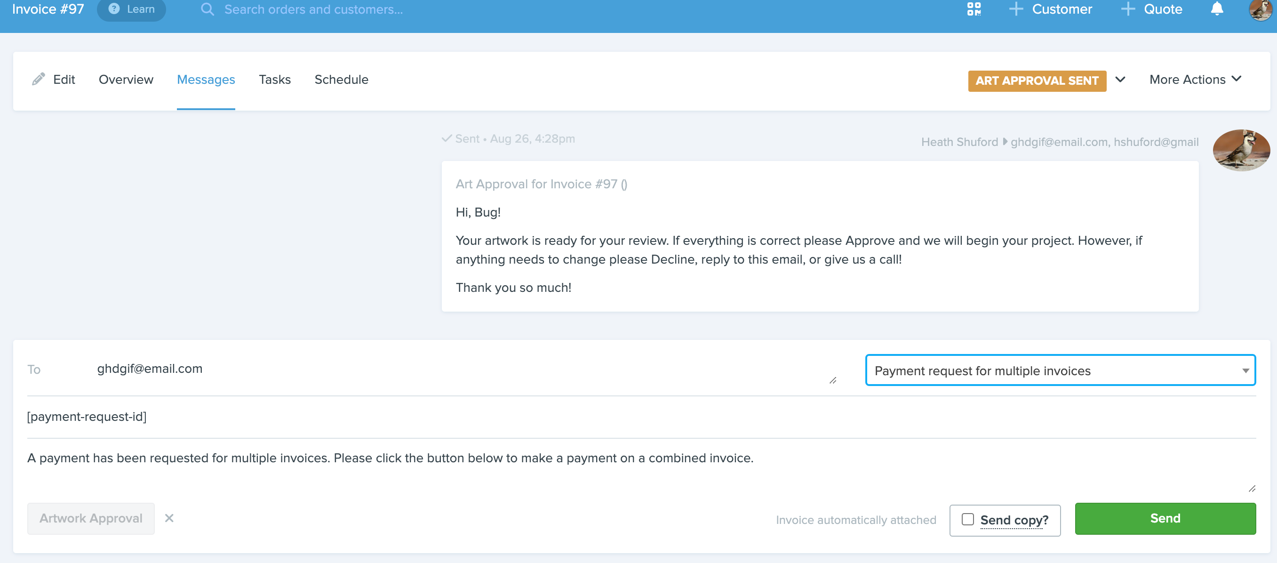This screenshot has width=1277, height=563.
Task: Click the recipients text ghdgif@email.com, hshuford@gmail
Action: pyautogui.click(x=1104, y=142)
